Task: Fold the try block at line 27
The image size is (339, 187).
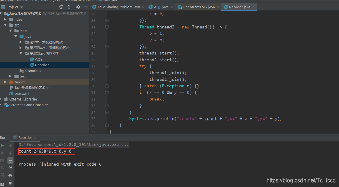Action: point(107,66)
